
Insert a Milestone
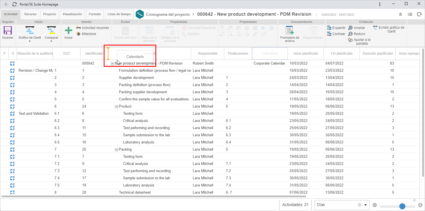coord(86,34)
